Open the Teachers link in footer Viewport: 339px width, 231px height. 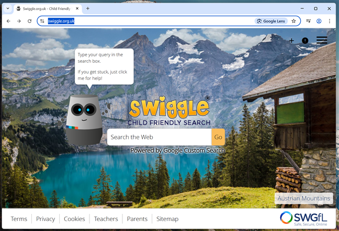(x=106, y=219)
